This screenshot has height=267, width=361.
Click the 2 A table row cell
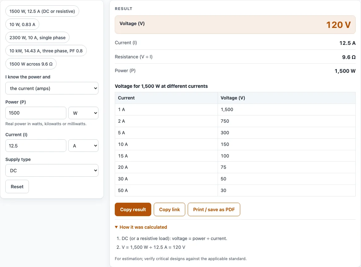166,121
